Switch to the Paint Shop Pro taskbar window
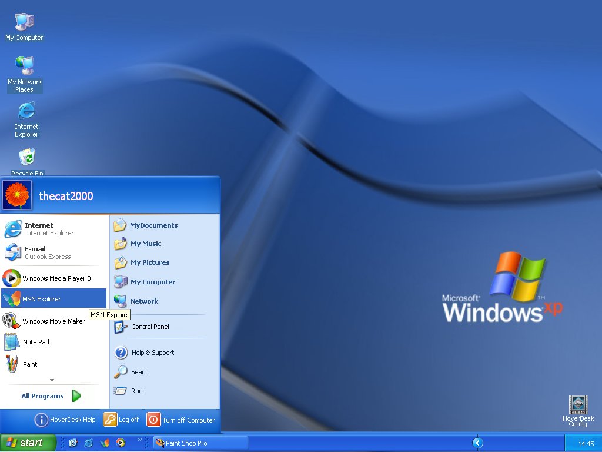 click(x=200, y=443)
